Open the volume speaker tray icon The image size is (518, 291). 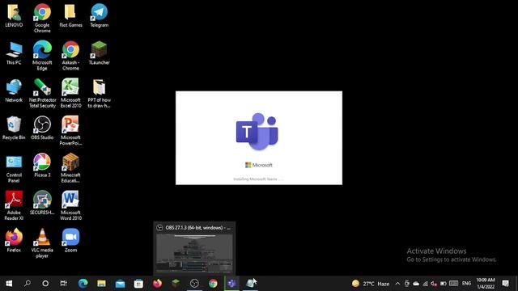pyautogui.click(x=434, y=284)
